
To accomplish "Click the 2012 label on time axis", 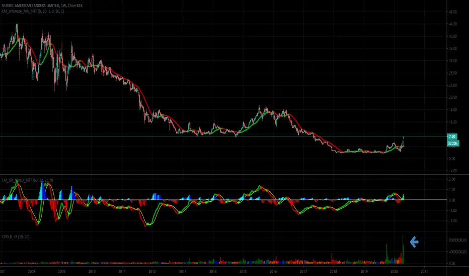I will pyautogui.click(x=152, y=271).
